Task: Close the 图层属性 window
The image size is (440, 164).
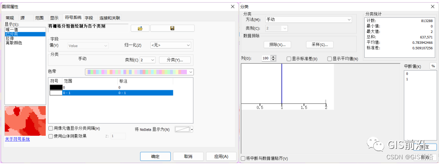Action: click(232, 7)
